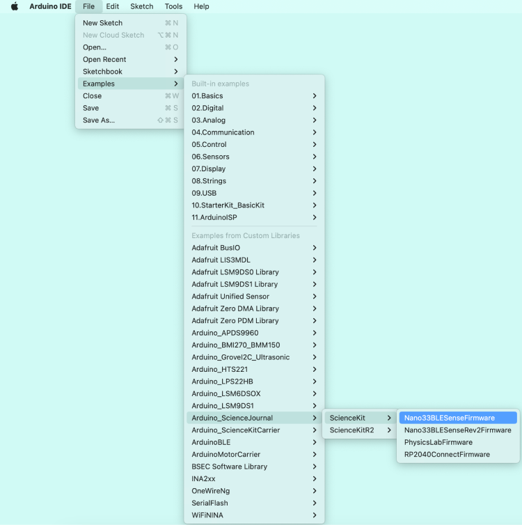Image resolution: width=522 pixels, height=525 pixels.
Task: Open the ArduinoBLE examples submenu
Action: click(211, 442)
